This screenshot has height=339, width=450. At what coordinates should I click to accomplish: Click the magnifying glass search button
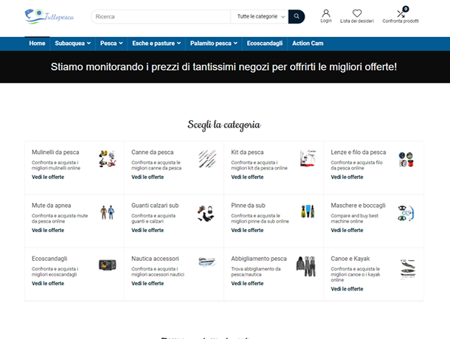(296, 15)
